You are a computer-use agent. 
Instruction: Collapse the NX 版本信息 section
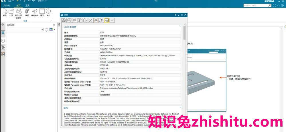(180, 26)
